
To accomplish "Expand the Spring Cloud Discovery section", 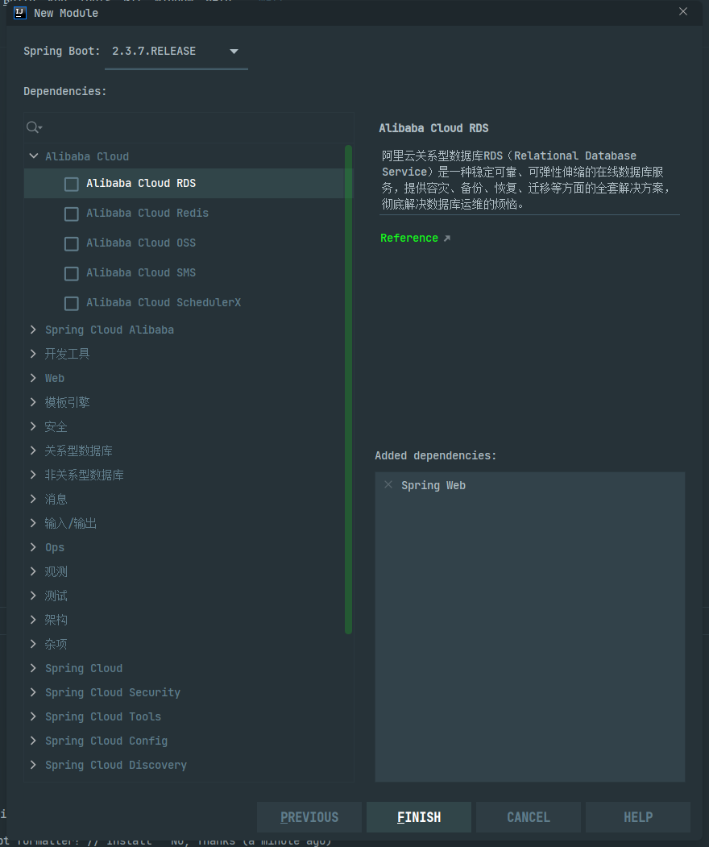I will 32,764.
